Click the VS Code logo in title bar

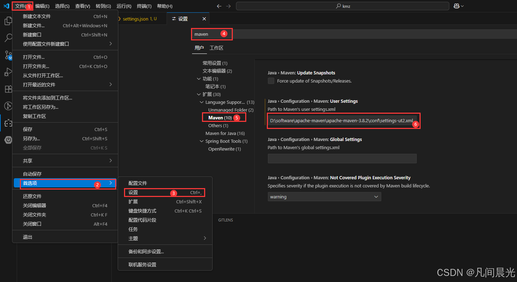point(6,6)
